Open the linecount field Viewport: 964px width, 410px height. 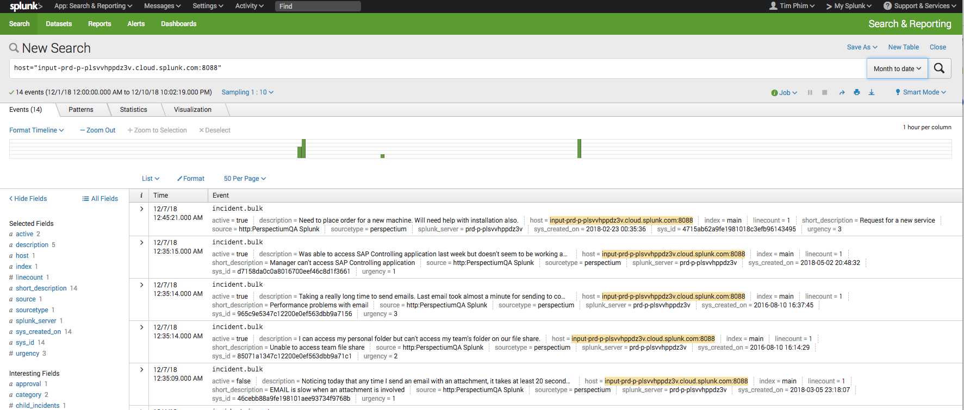[x=29, y=277]
